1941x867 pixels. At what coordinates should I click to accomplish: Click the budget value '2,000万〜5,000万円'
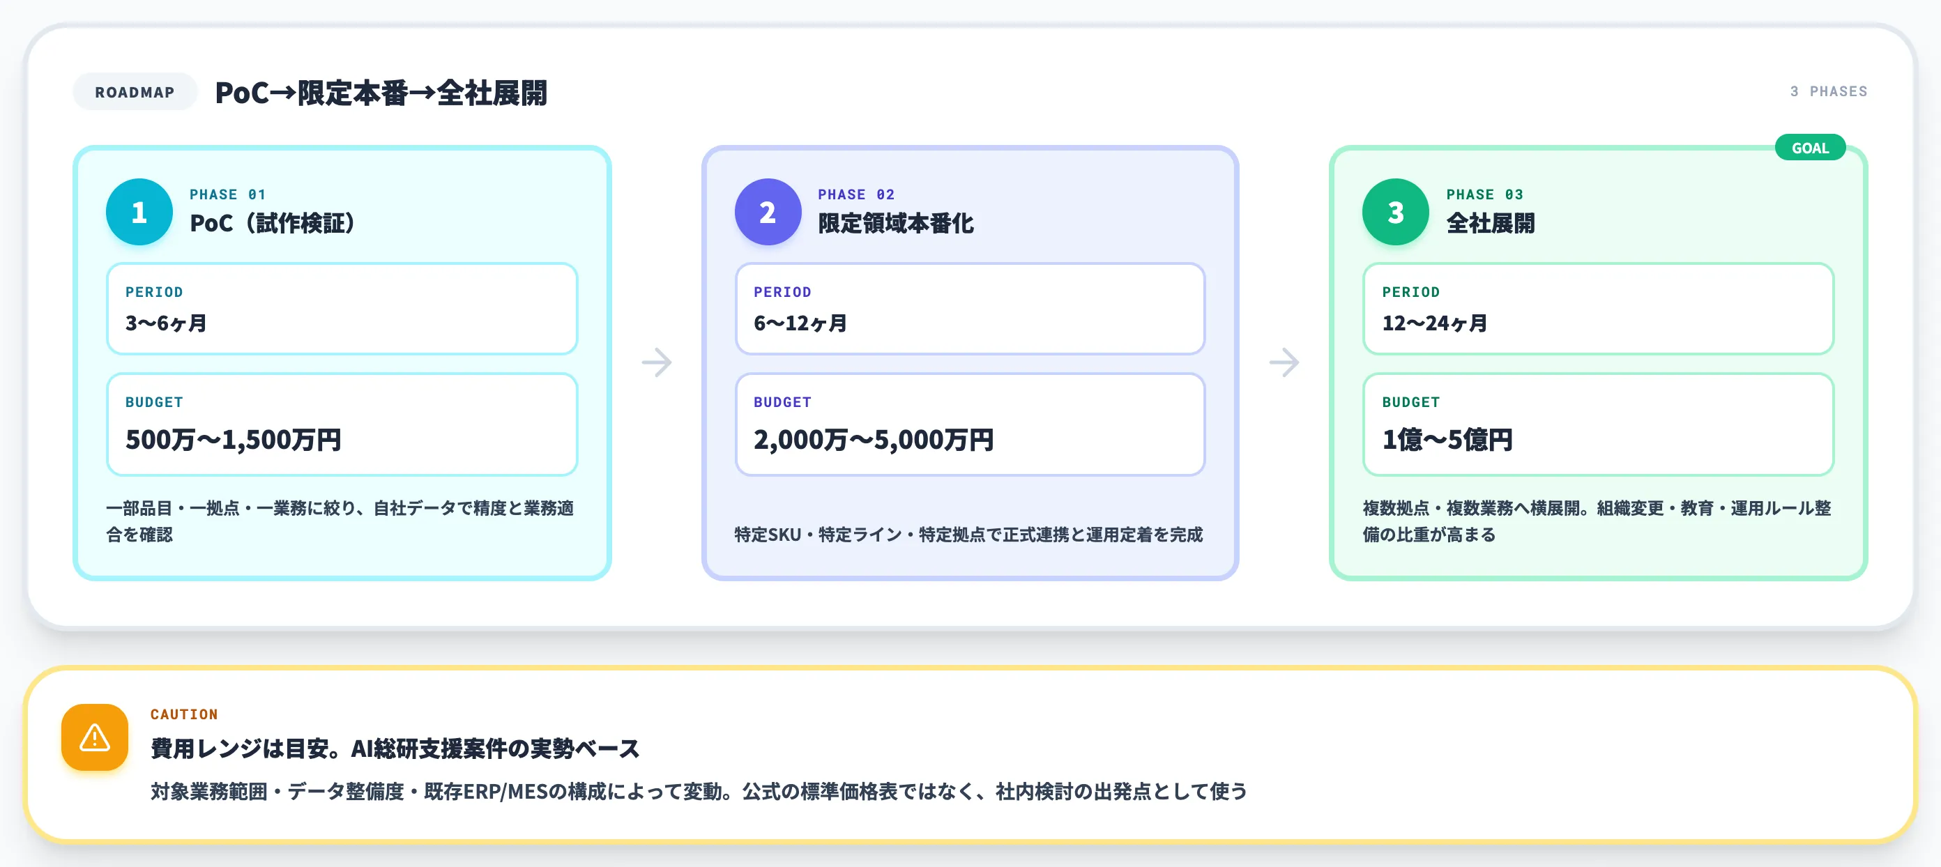pyautogui.click(x=874, y=439)
